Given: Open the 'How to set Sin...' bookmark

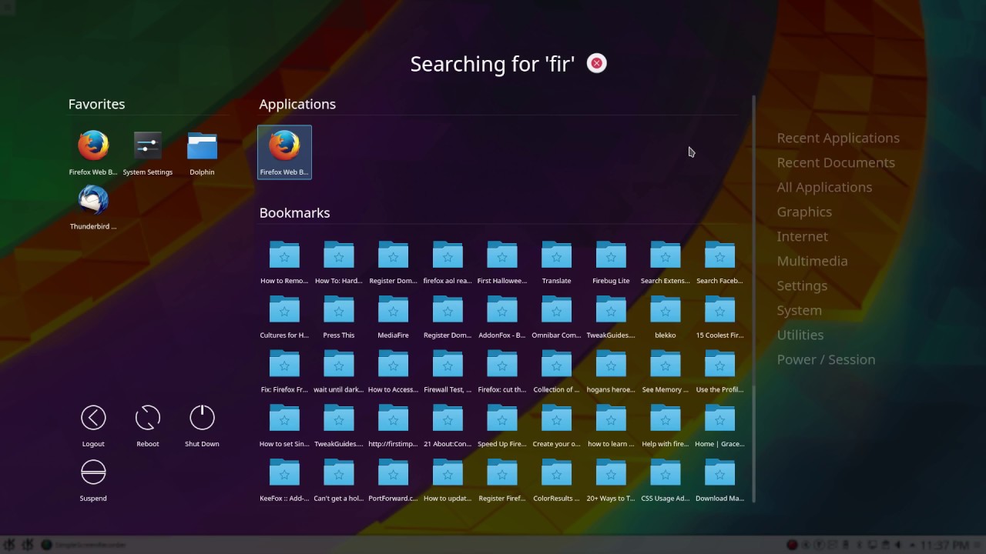Looking at the screenshot, I should click(x=284, y=426).
